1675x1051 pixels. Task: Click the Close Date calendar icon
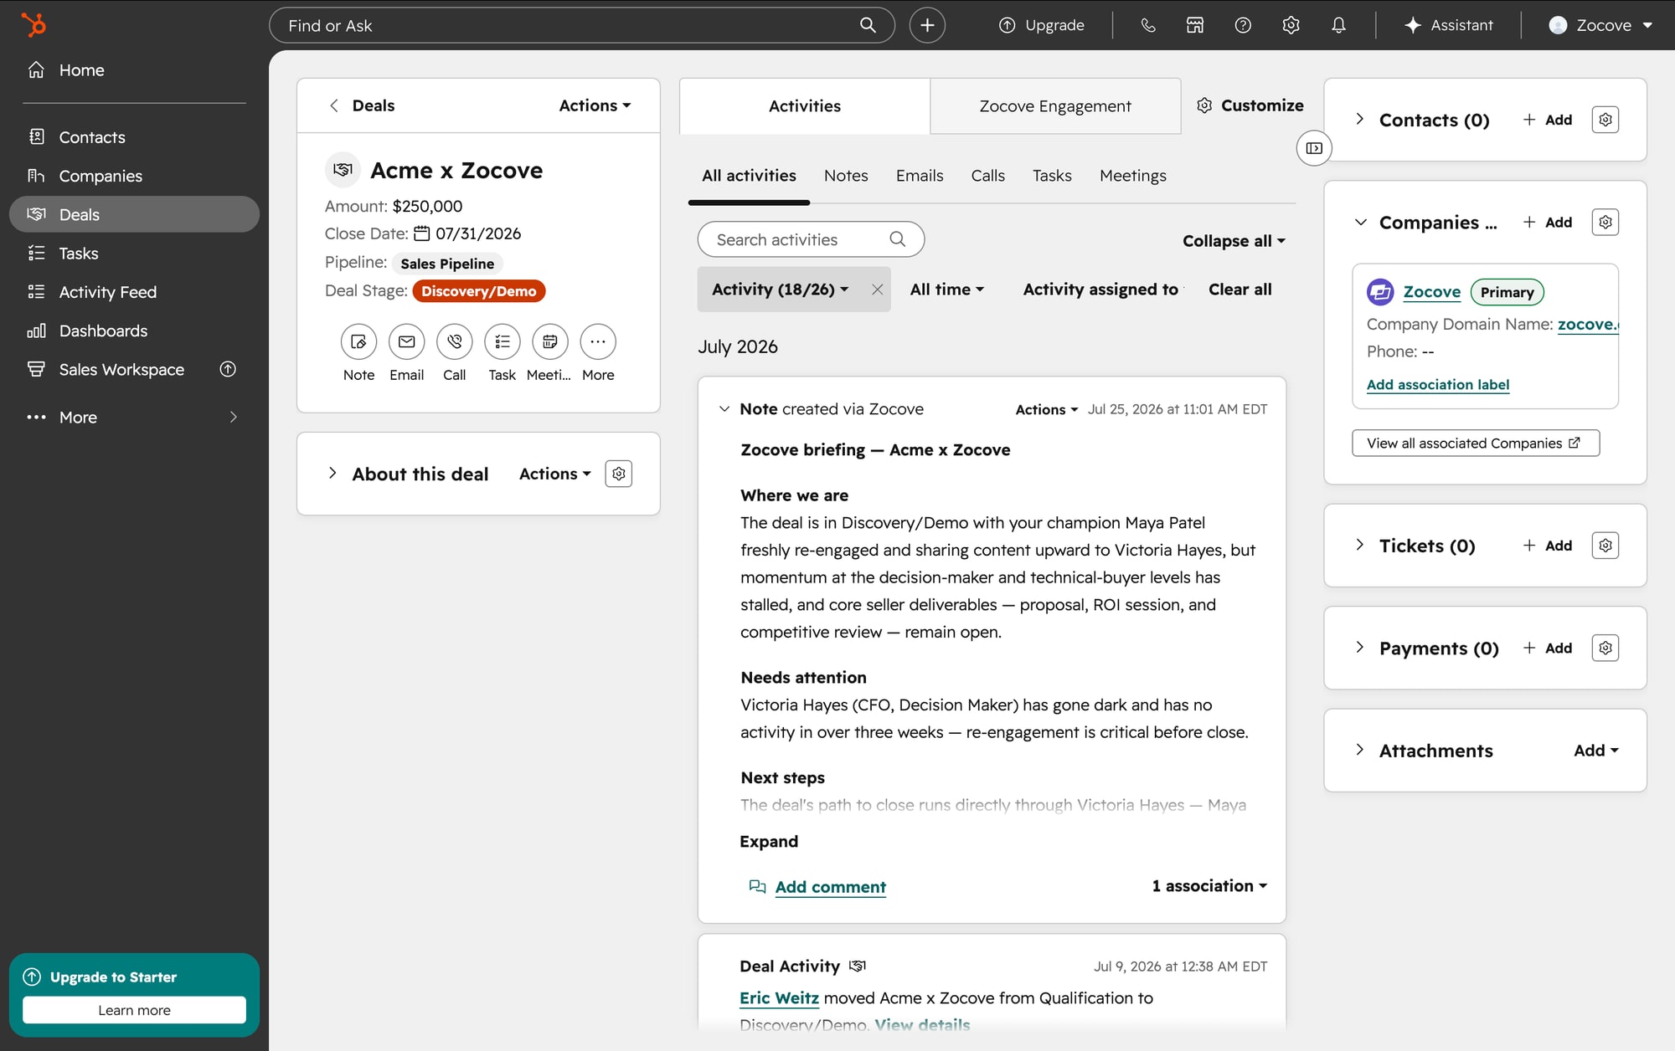tap(422, 233)
